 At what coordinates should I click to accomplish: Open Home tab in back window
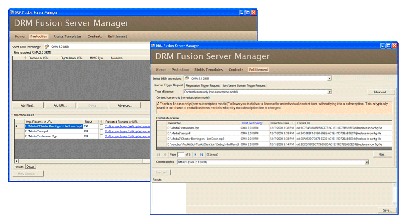tap(20, 37)
